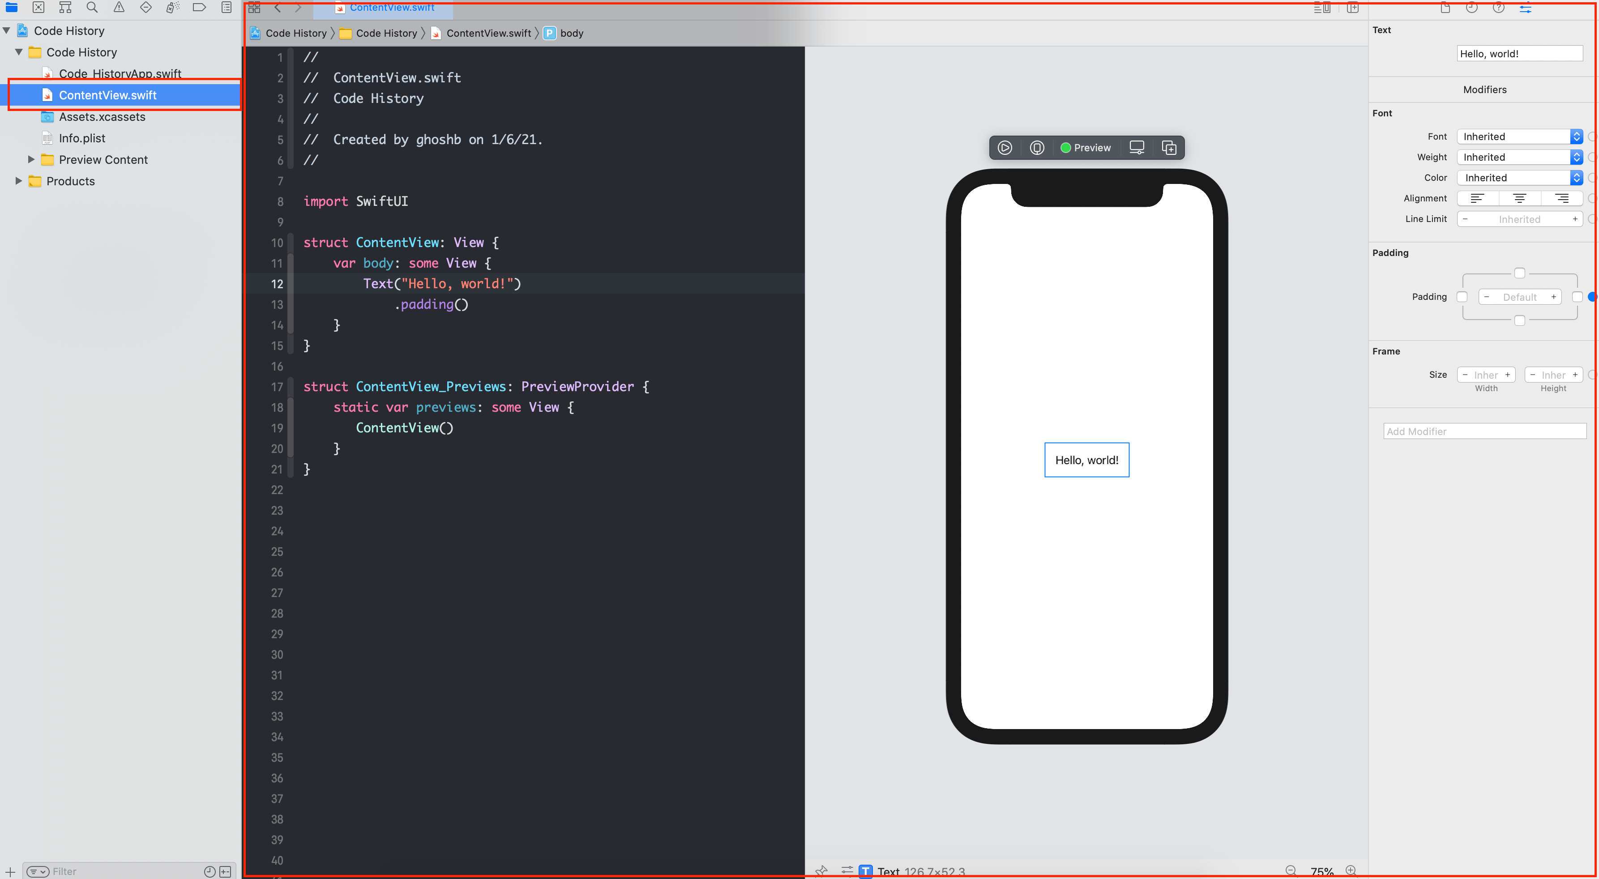Toggle the bottom padding checkbox
The image size is (1599, 879).
(x=1520, y=320)
